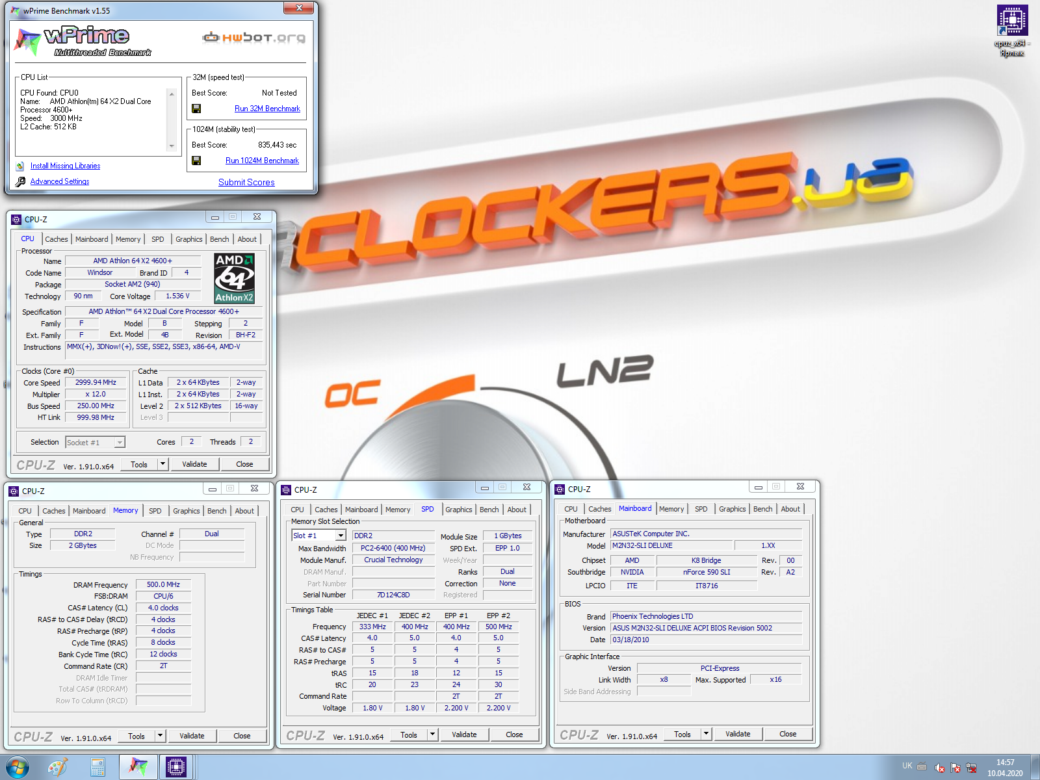Expand the Tools arrow in the Mainboard tab window

[x=707, y=734]
